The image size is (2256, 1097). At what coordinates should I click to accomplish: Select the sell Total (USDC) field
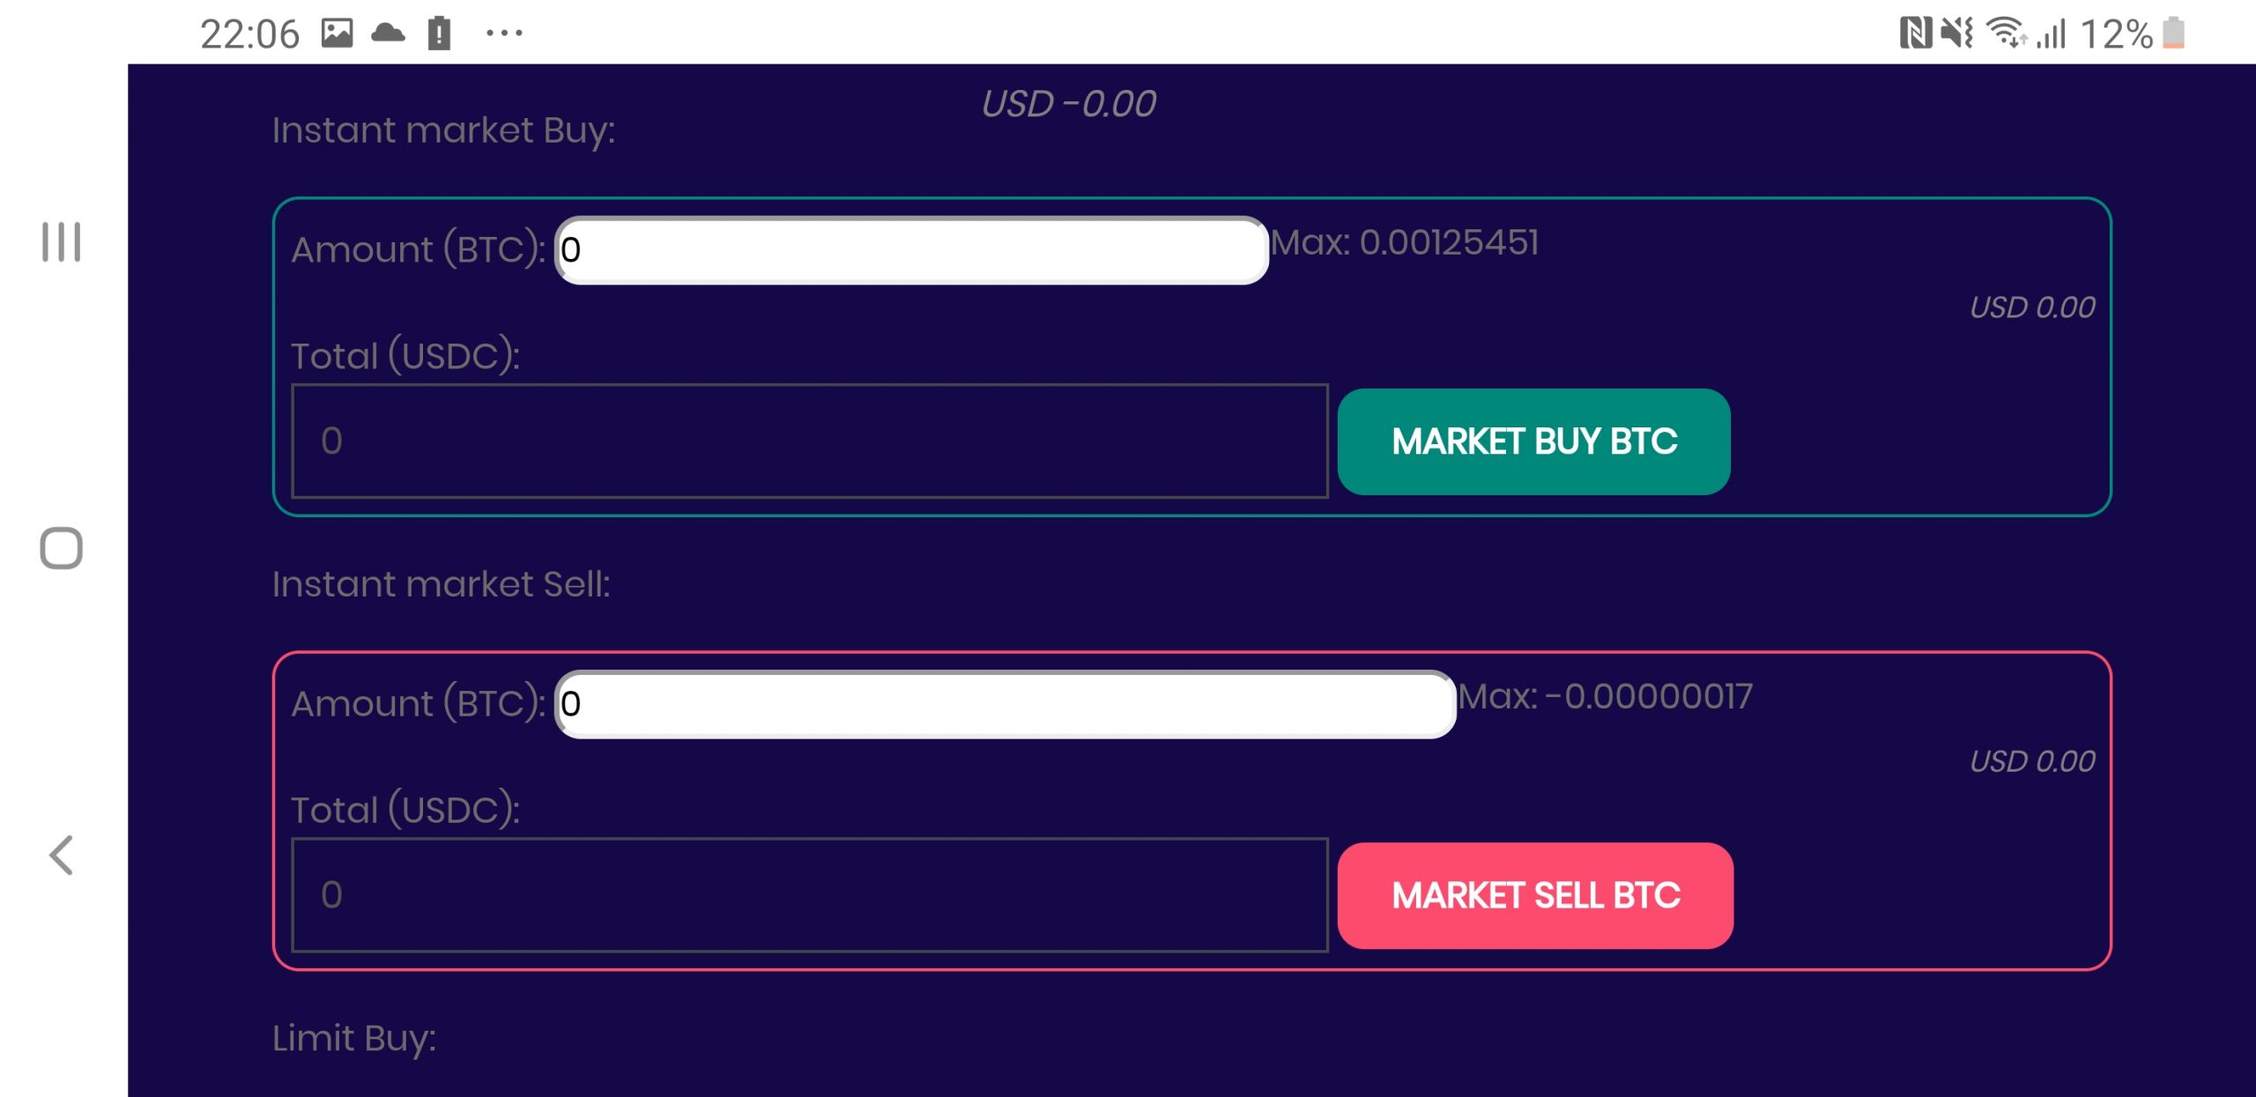coord(810,894)
